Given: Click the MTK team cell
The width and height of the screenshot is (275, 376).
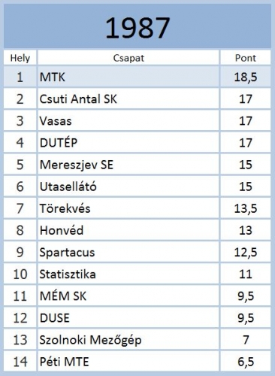Looking at the screenshot, I should (x=128, y=77).
